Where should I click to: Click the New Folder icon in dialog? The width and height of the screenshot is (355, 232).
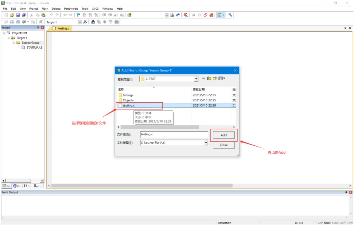click(215, 79)
